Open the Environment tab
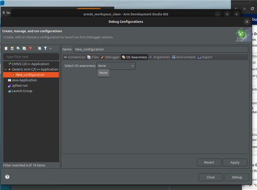This screenshot has height=190, width=257. (x=184, y=57)
